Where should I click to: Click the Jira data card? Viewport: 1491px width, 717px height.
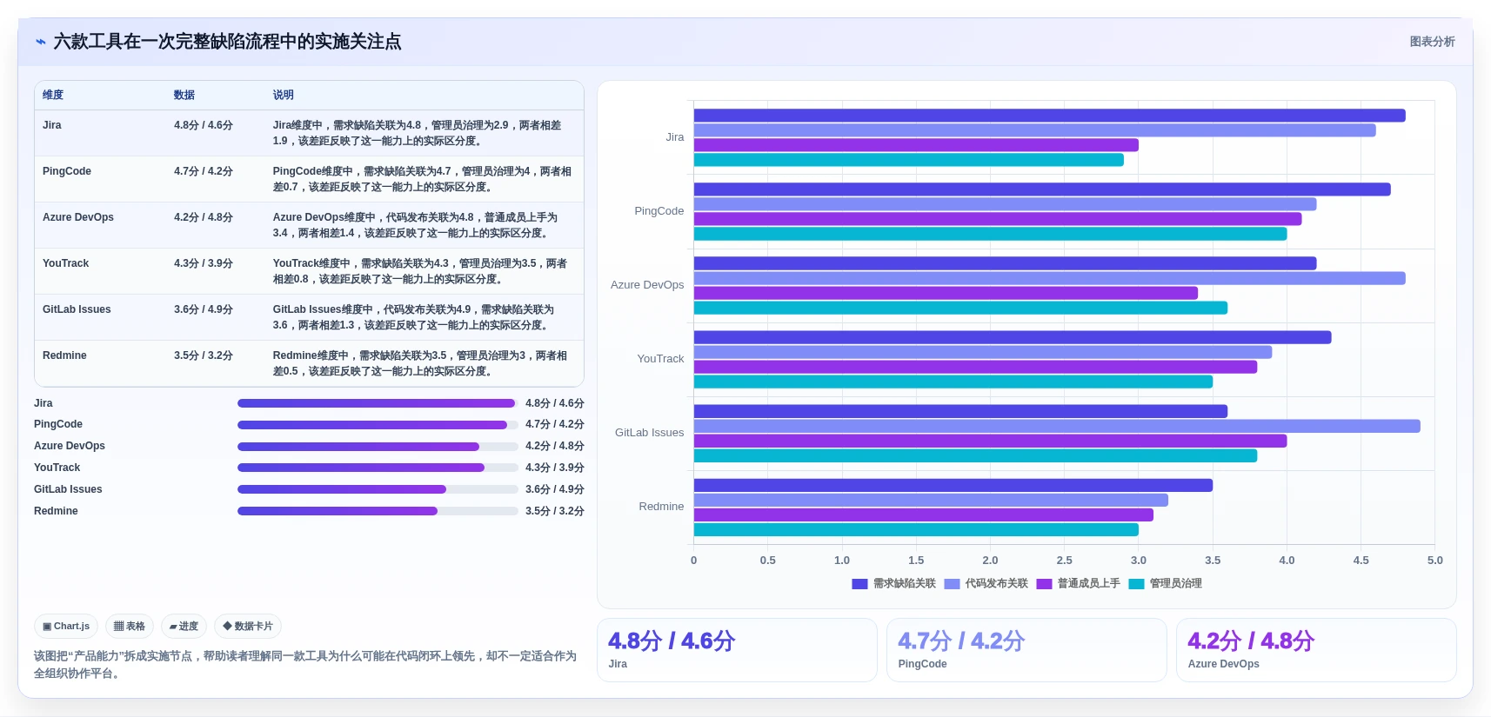737,650
